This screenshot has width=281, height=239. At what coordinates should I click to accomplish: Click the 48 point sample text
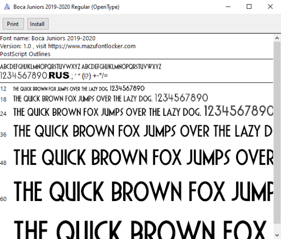click(143, 157)
